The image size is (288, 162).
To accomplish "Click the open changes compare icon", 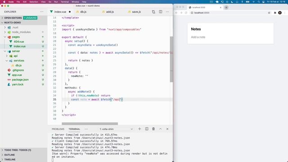I will pyautogui.click(x=153, y=12).
